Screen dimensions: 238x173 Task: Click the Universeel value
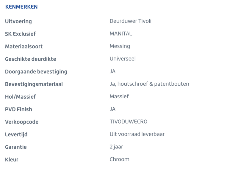(123, 59)
